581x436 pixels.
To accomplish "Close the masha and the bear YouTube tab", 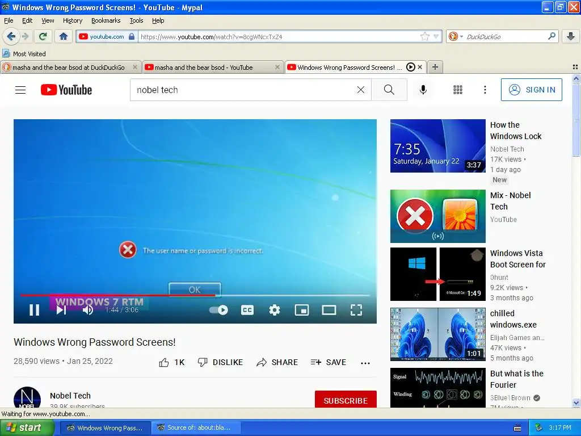I will click(277, 67).
